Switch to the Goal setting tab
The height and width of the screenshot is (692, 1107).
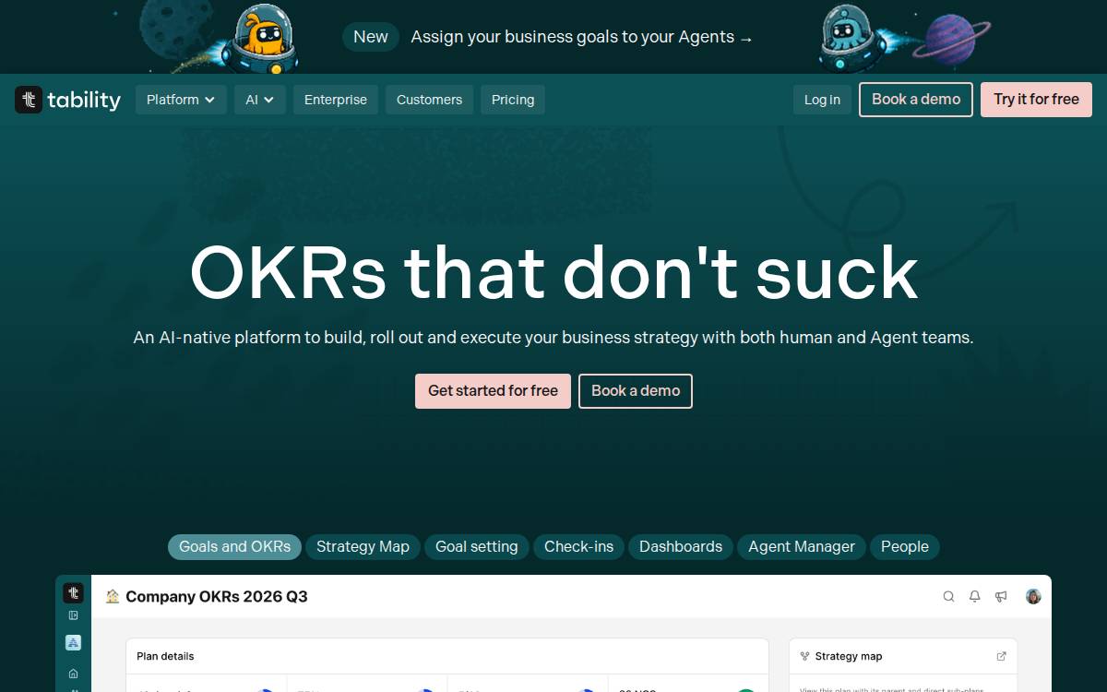click(x=477, y=547)
